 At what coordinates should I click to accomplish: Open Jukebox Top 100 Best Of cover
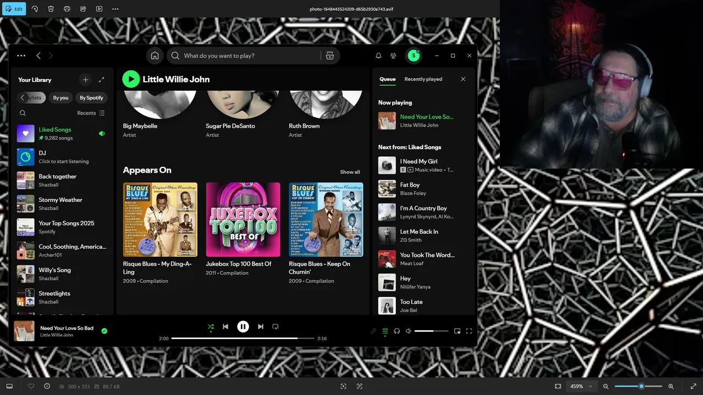coord(243,219)
